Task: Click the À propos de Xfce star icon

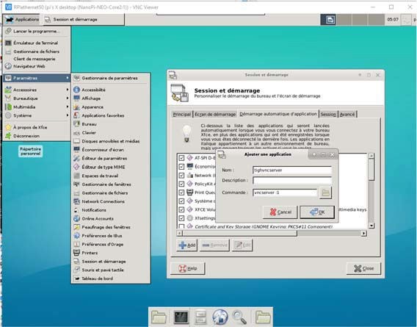Action: tap(8, 127)
